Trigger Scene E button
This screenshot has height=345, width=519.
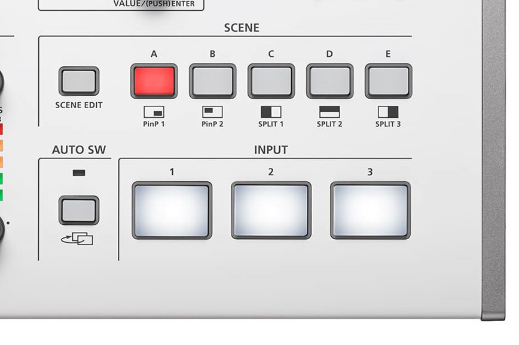click(388, 81)
